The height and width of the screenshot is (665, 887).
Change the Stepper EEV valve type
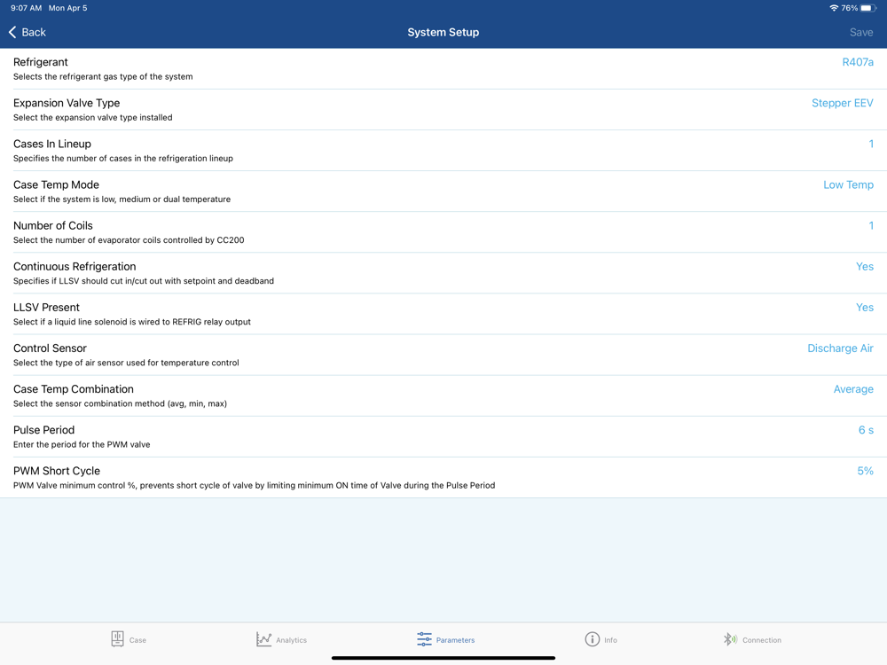click(x=843, y=103)
